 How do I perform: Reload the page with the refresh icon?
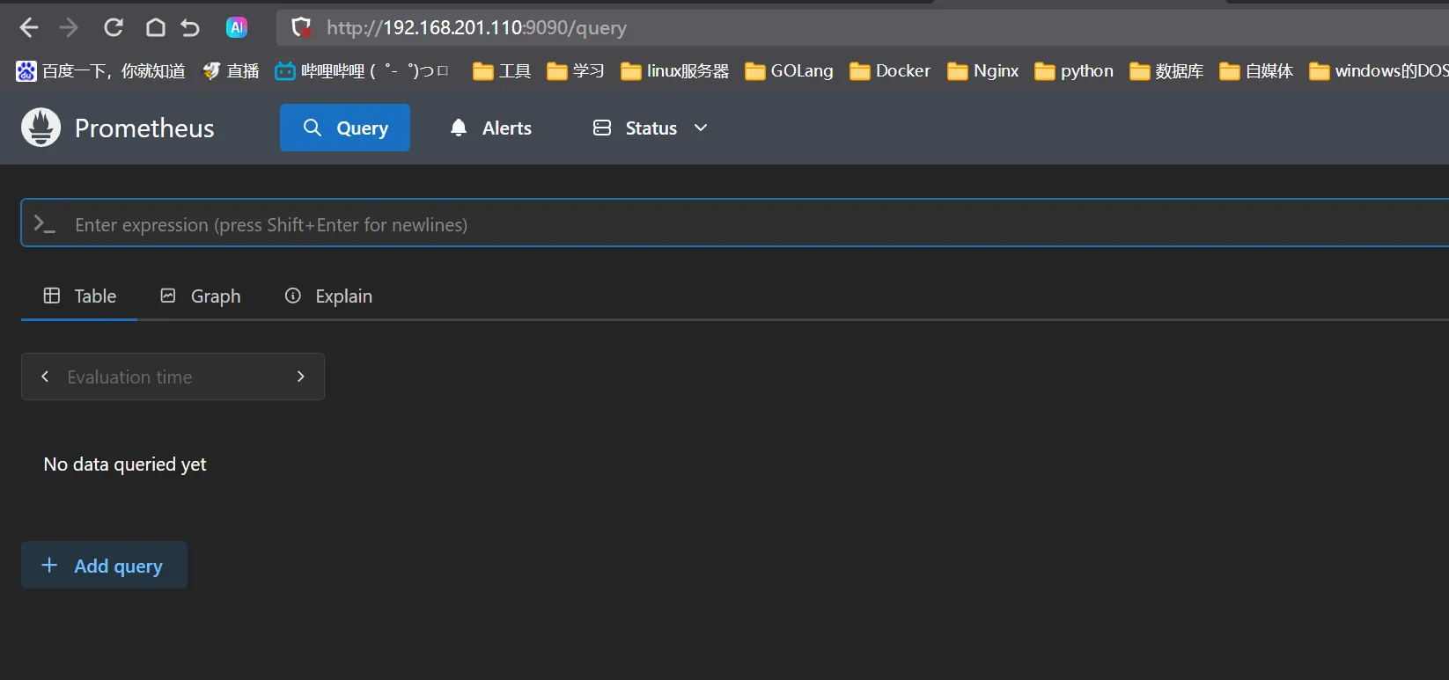pos(114,28)
